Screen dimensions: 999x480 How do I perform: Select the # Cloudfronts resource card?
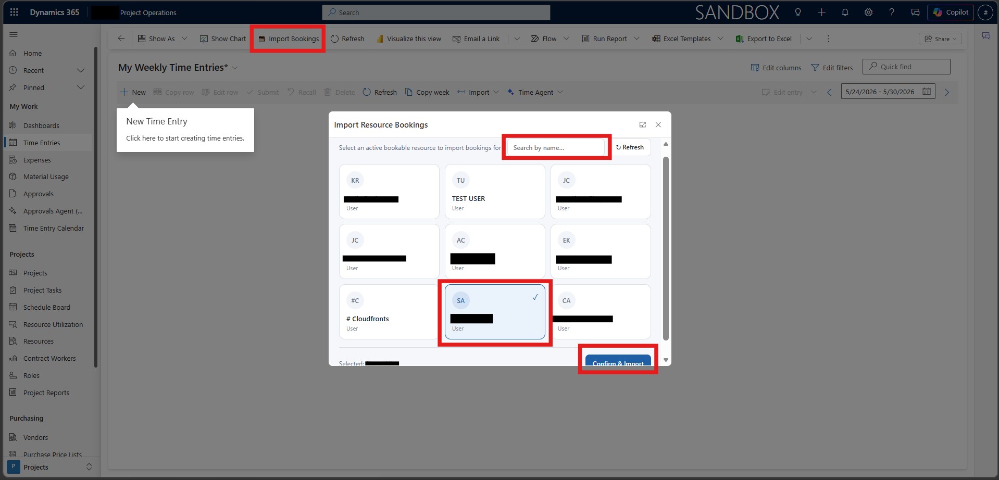(389, 312)
